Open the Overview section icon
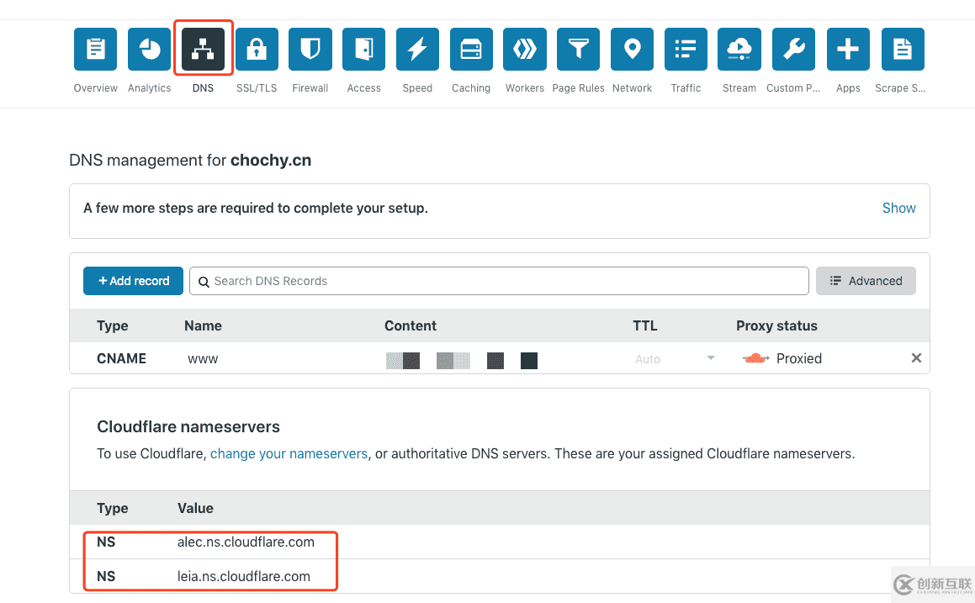The height and width of the screenshot is (603, 975). [95, 50]
